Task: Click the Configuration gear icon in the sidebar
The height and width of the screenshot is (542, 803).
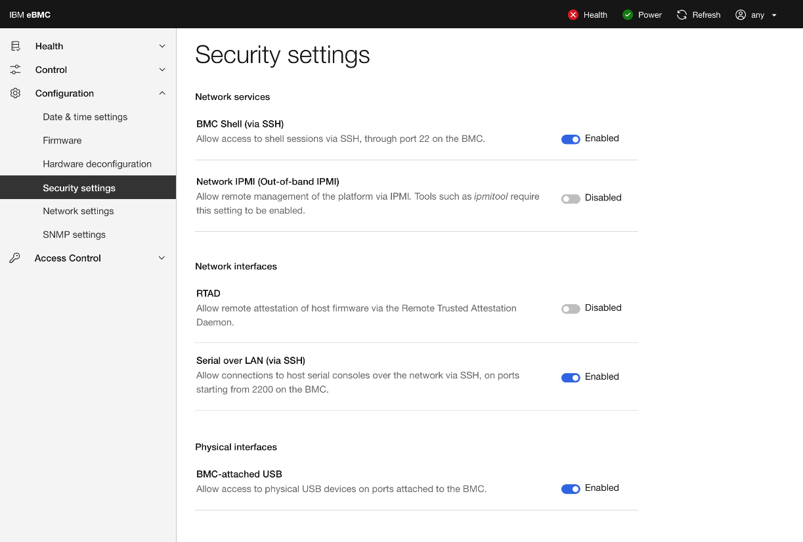Action: pyautogui.click(x=14, y=93)
